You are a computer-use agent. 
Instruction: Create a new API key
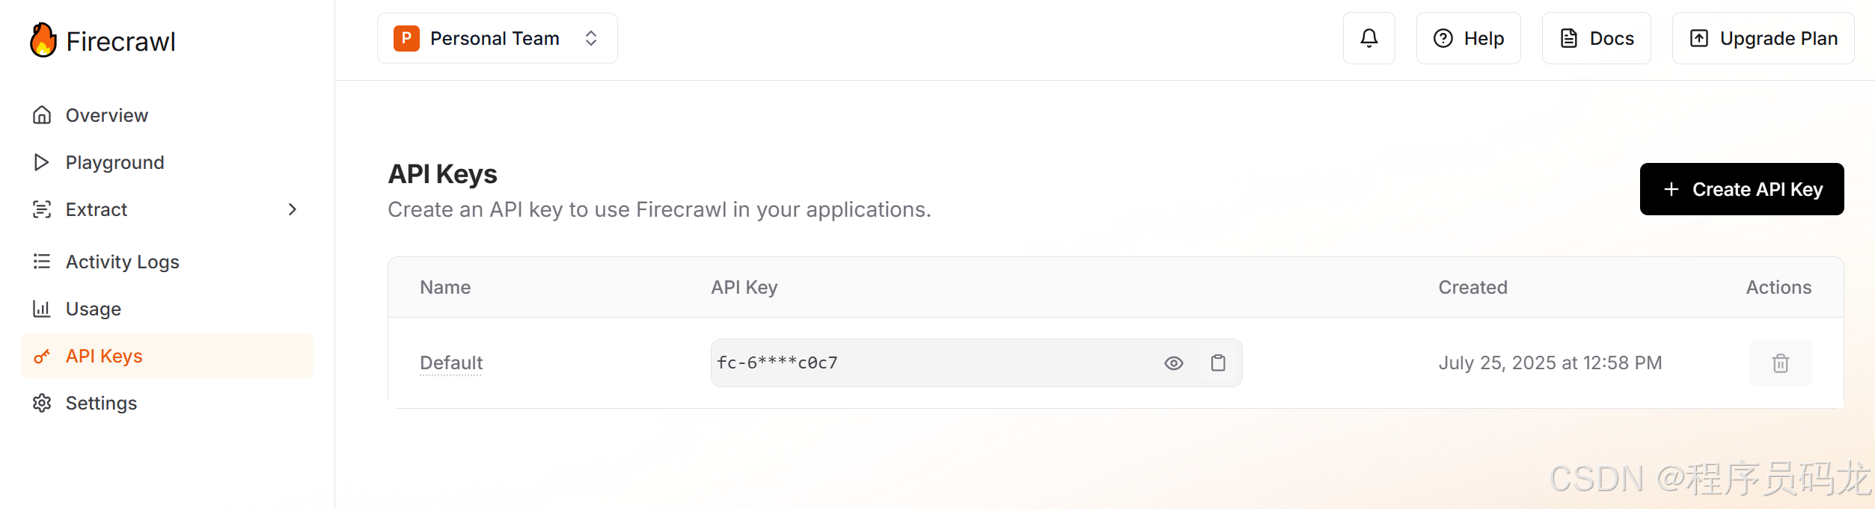click(1742, 189)
